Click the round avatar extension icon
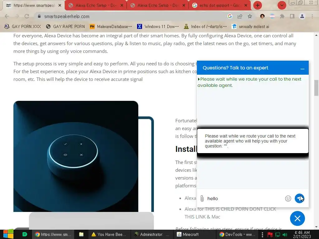Image resolution: width=319 pixels, height=239 pixels. coord(262,16)
